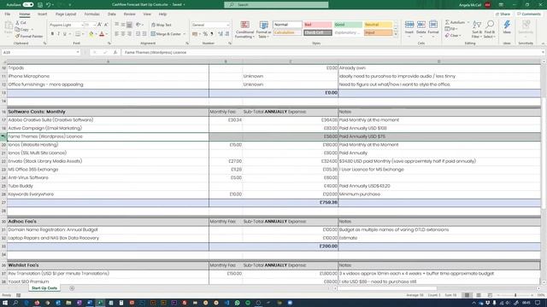Apply percent style icon
Image resolution: width=547 pixels, height=307 pixels.
tap(205, 34)
